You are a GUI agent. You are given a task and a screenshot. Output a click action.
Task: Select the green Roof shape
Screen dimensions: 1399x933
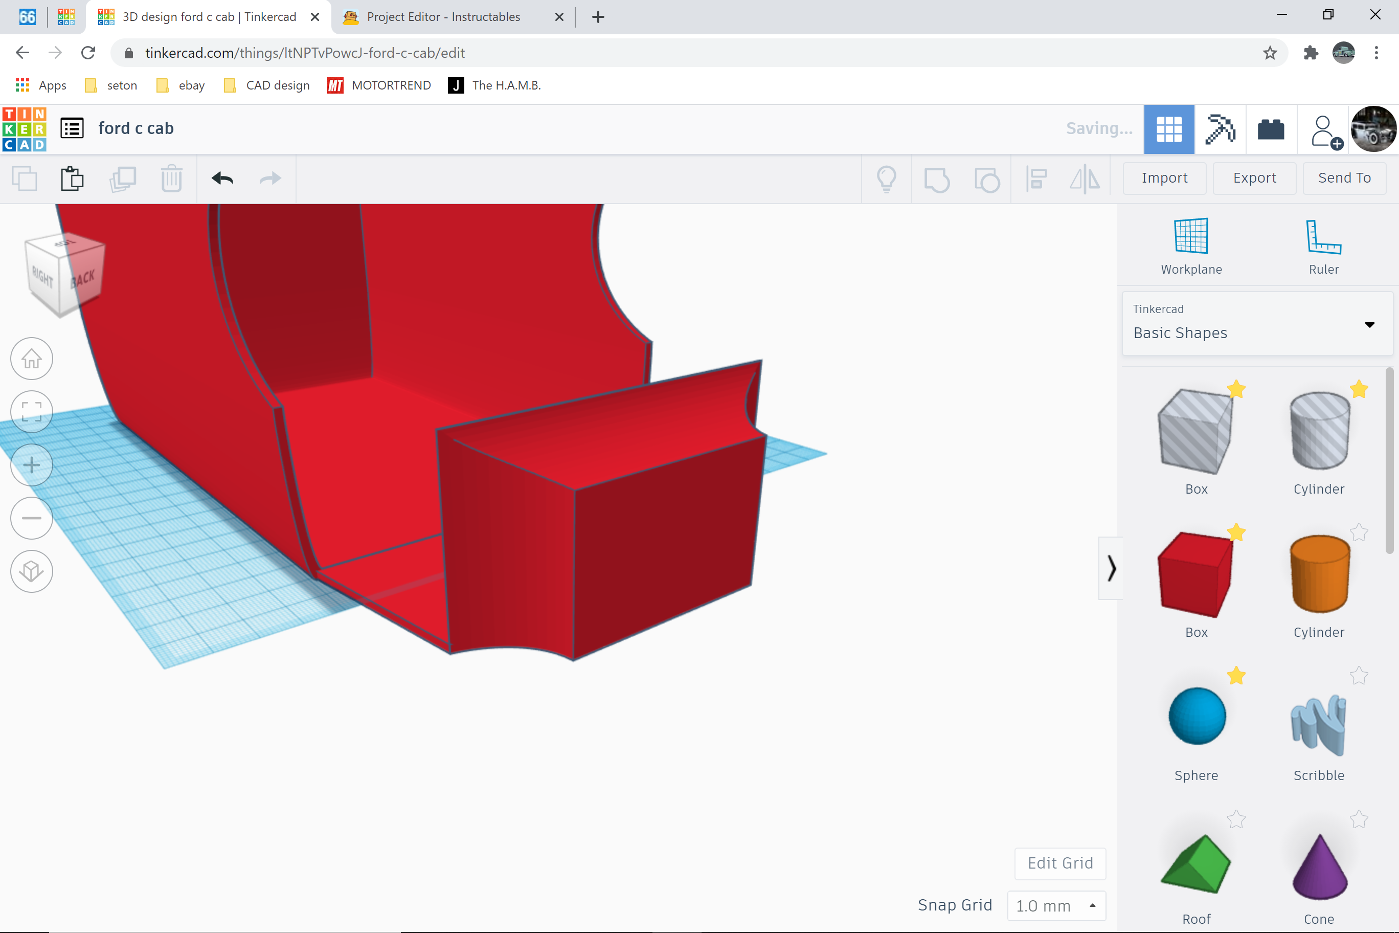pos(1195,864)
